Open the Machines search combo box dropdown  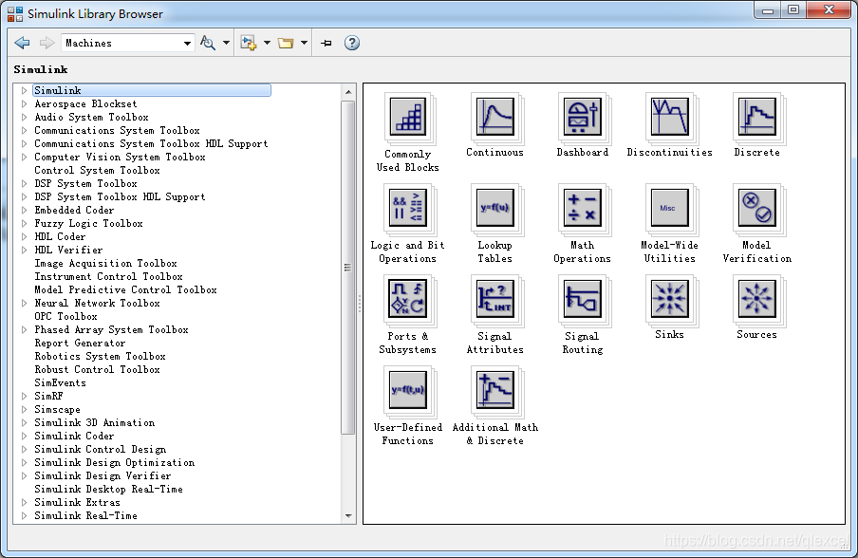click(187, 44)
